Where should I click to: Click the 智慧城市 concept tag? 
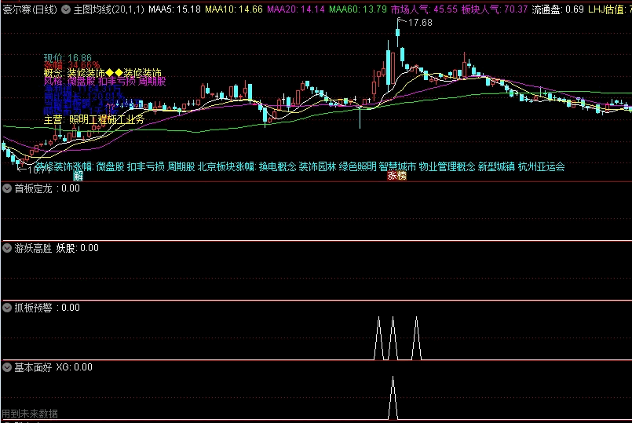pyautogui.click(x=397, y=167)
